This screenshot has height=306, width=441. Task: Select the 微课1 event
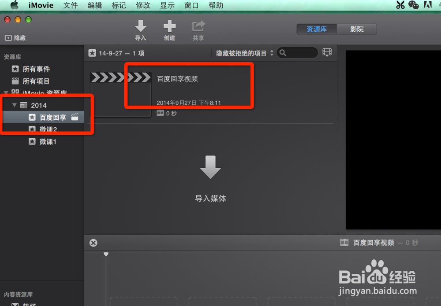click(42, 141)
